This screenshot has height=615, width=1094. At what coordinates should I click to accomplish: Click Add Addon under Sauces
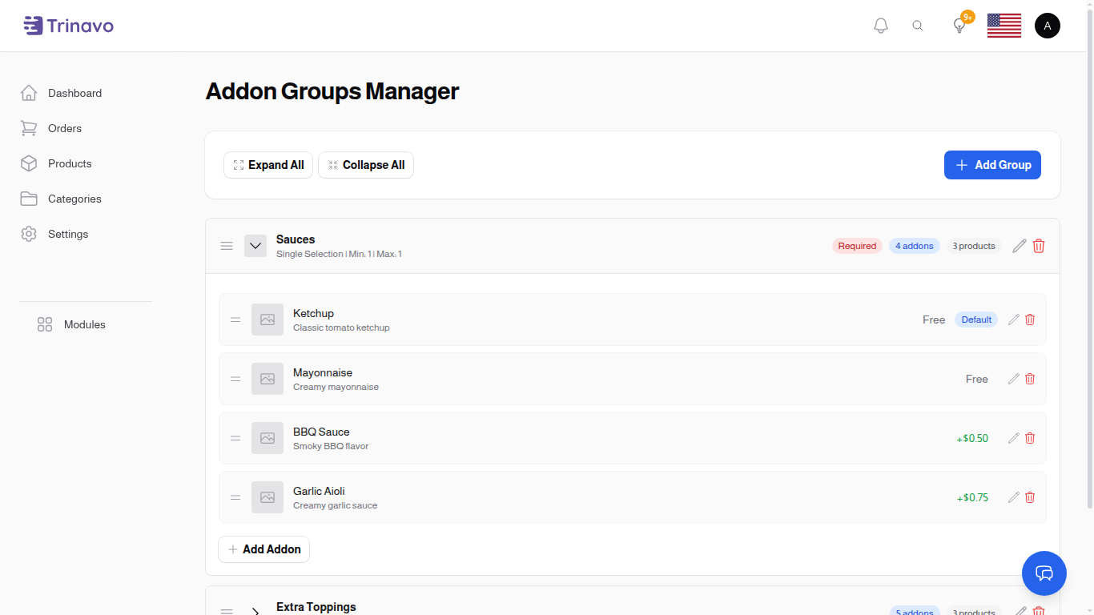pyautogui.click(x=263, y=549)
